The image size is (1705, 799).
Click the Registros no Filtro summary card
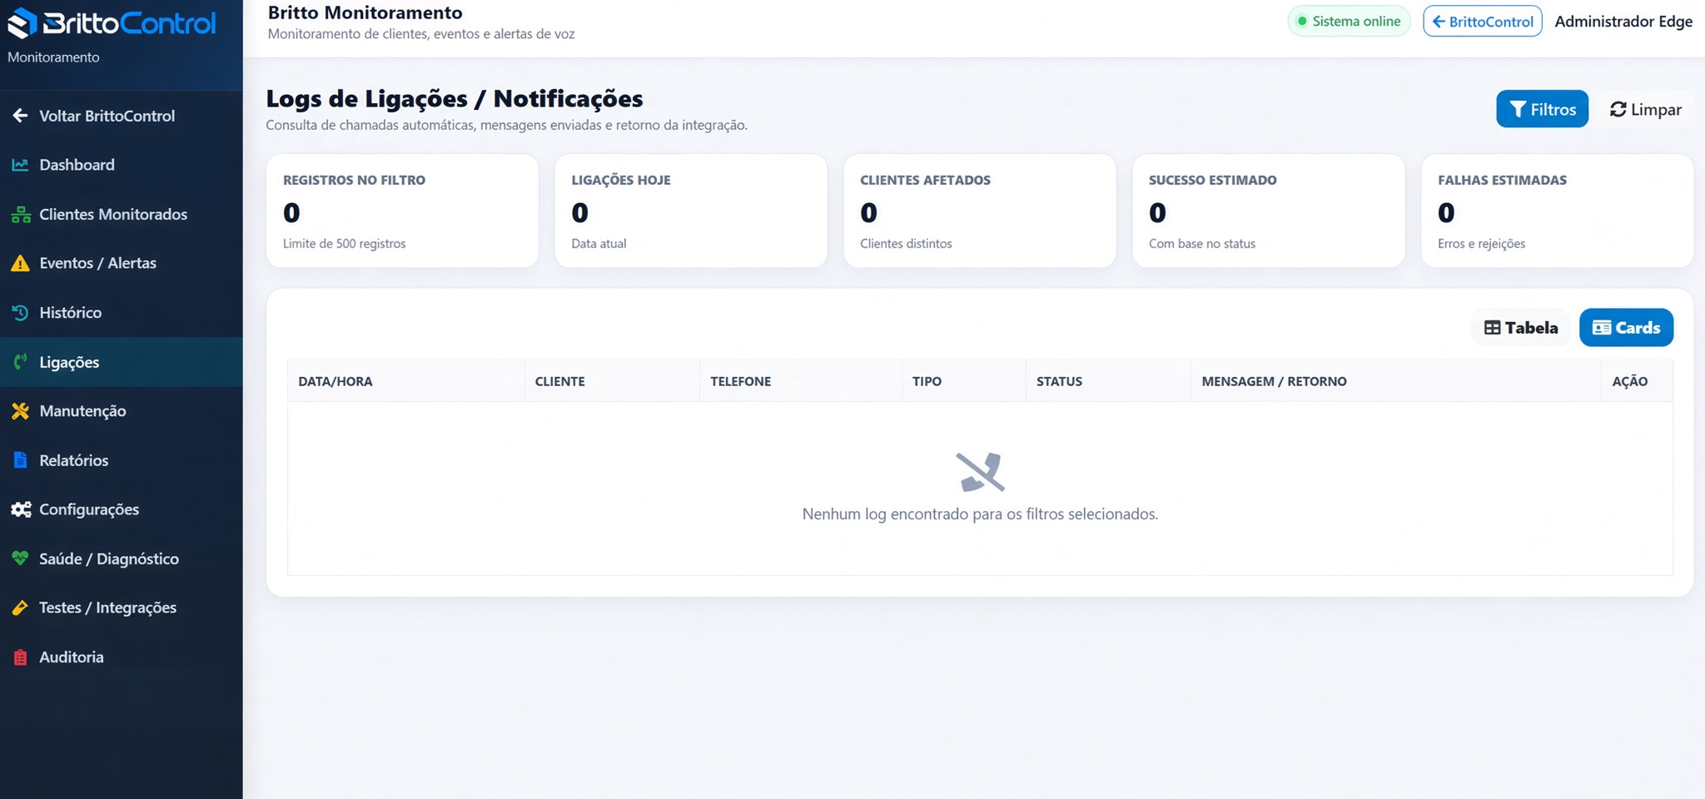coord(402,211)
